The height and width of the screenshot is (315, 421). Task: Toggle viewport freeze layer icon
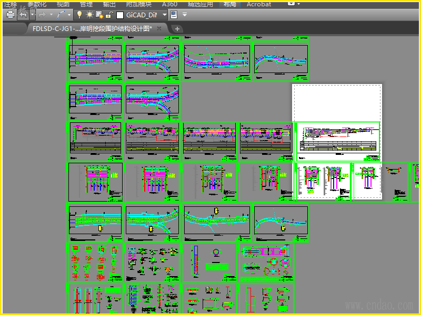tap(99, 15)
